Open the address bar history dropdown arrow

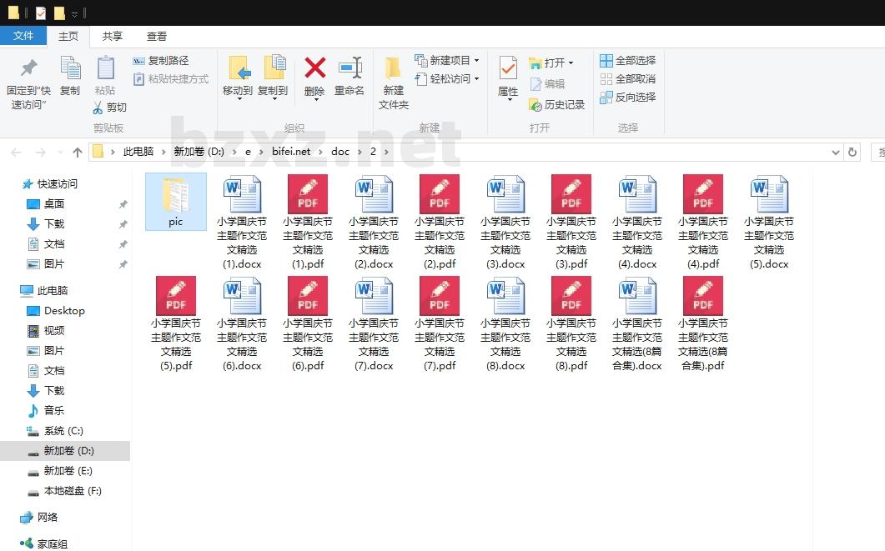point(836,152)
